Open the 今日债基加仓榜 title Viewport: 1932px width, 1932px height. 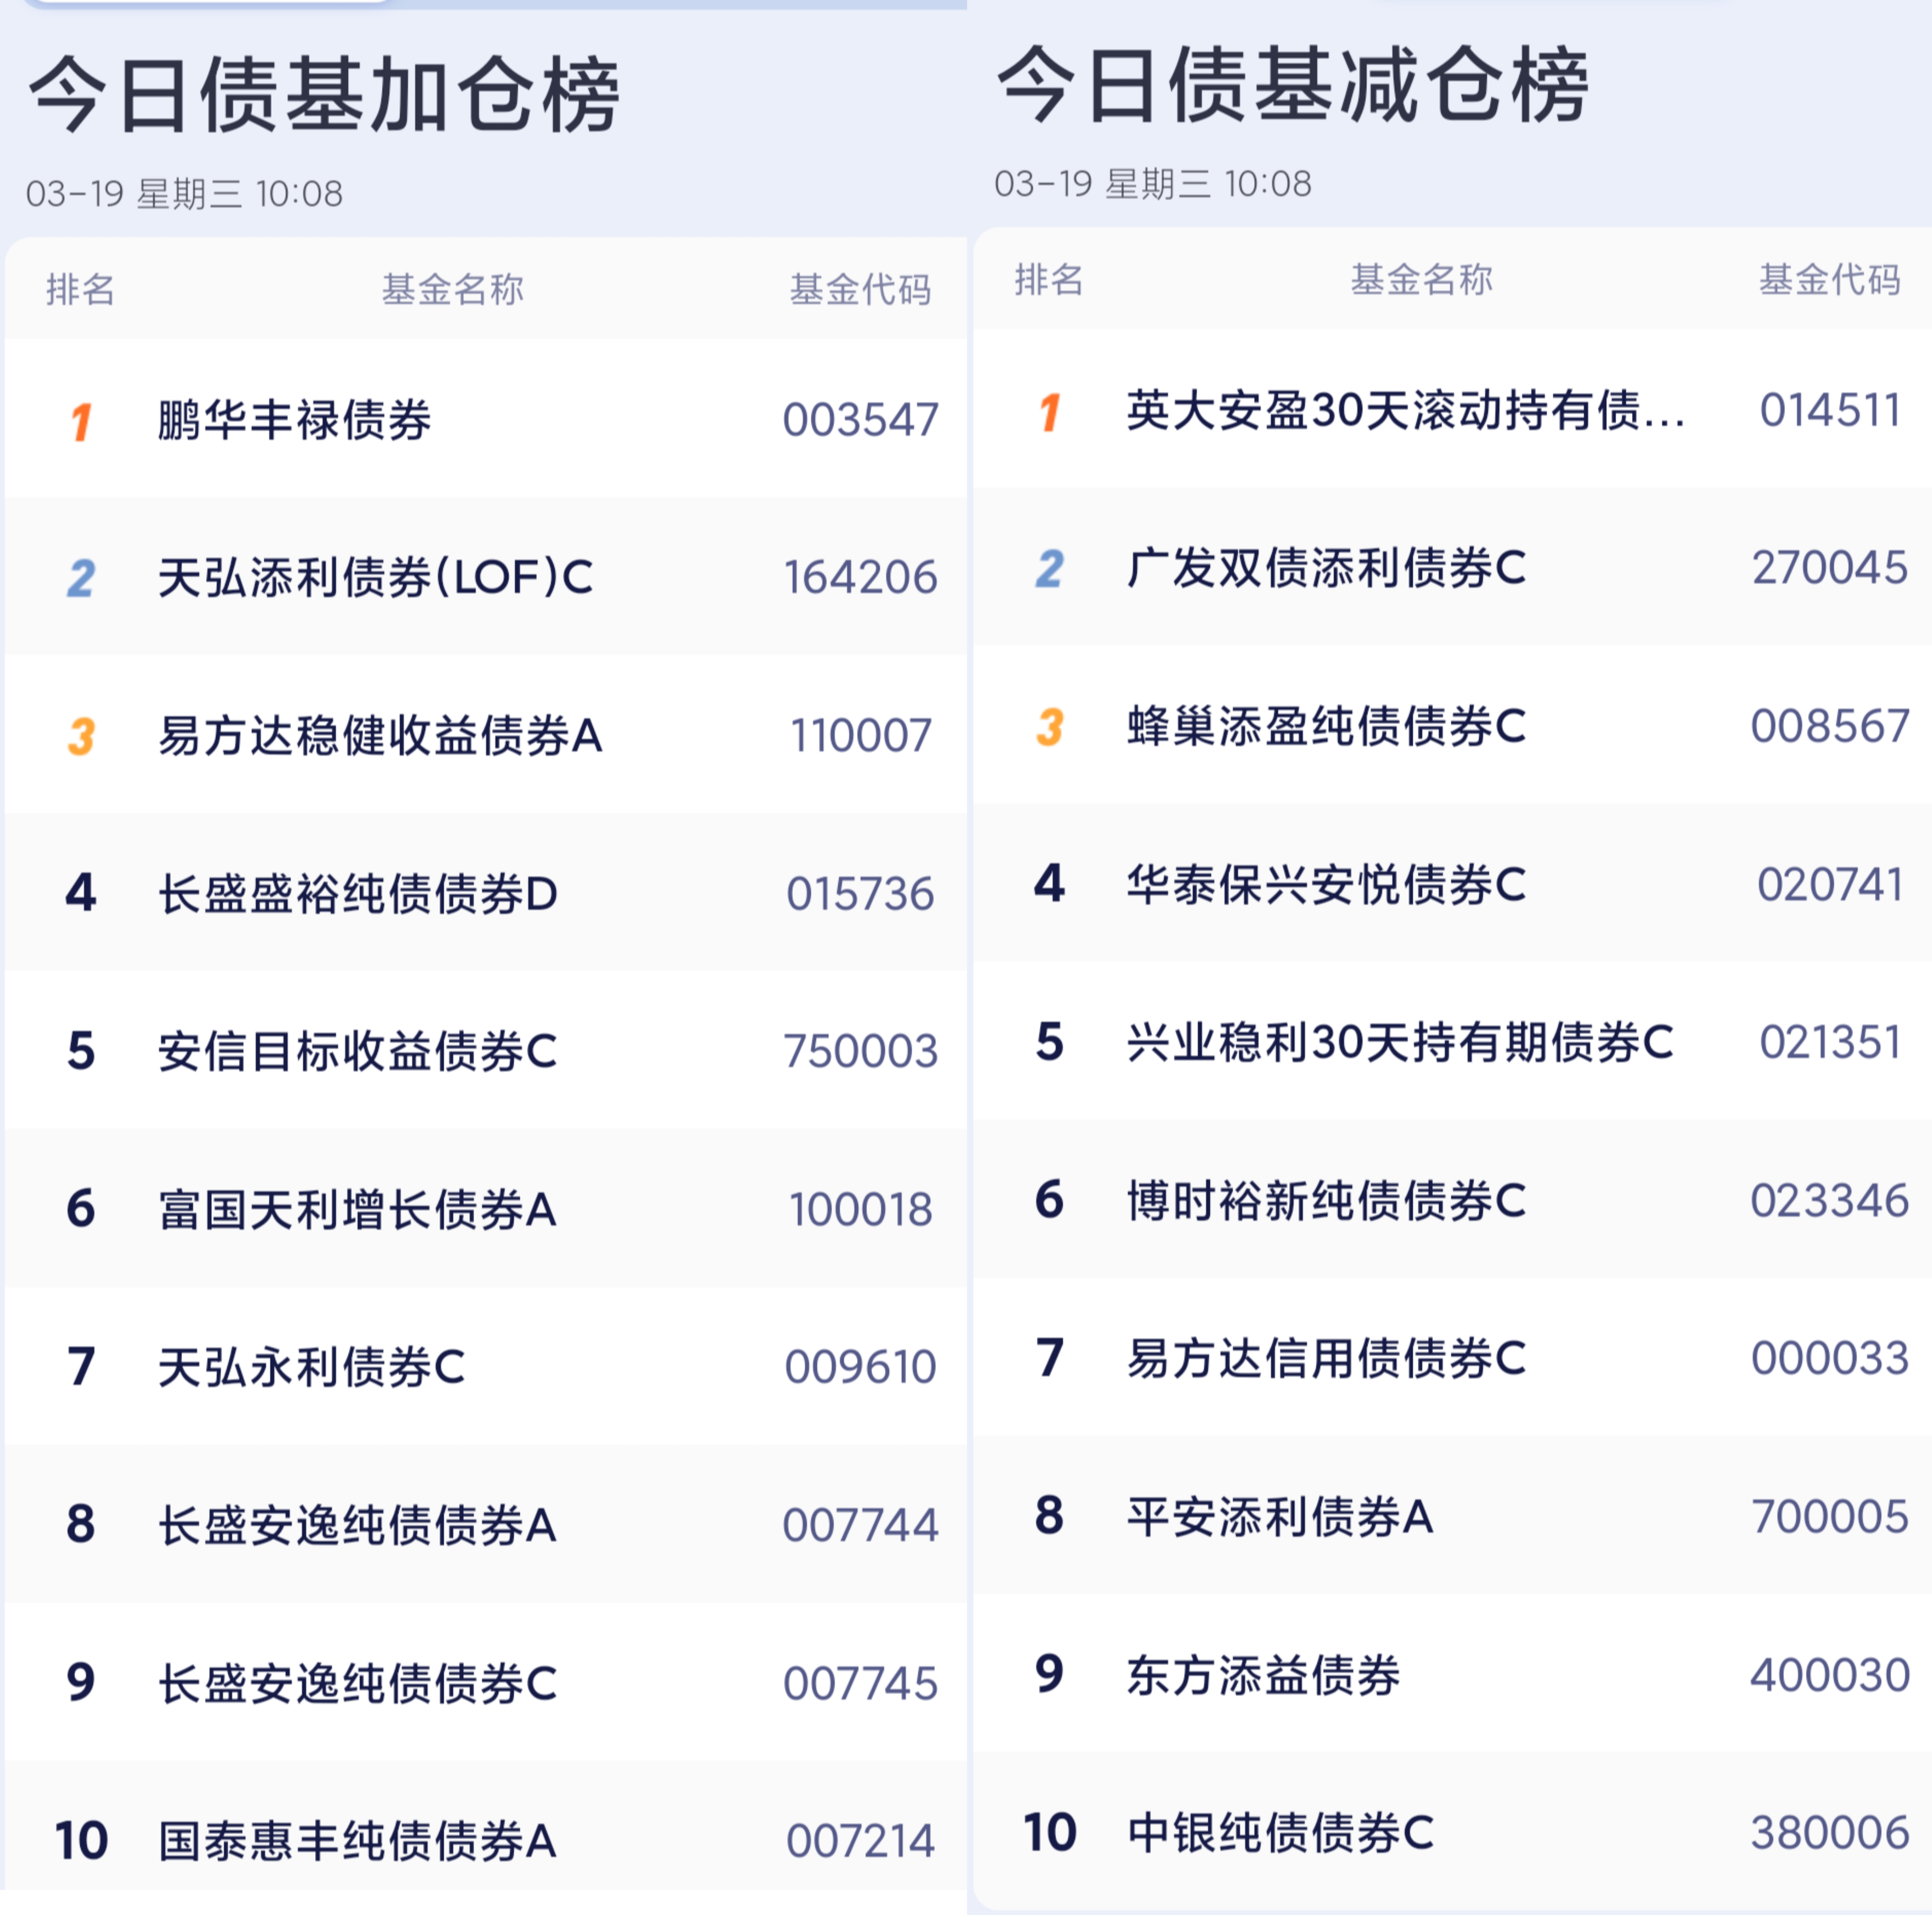pos(324,95)
